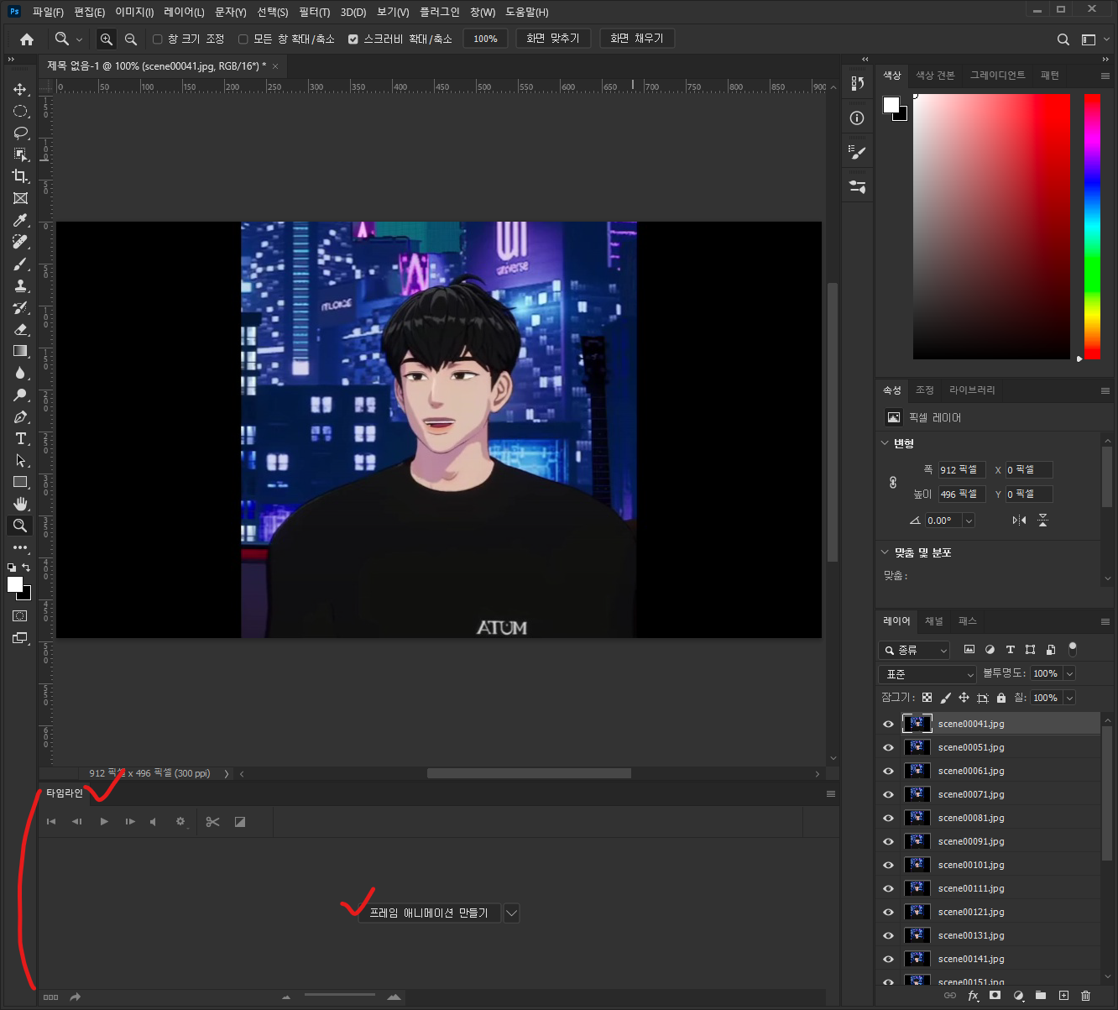The height and width of the screenshot is (1010, 1118).
Task: Click the Home icon in options bar
Action: coord(27,39)
